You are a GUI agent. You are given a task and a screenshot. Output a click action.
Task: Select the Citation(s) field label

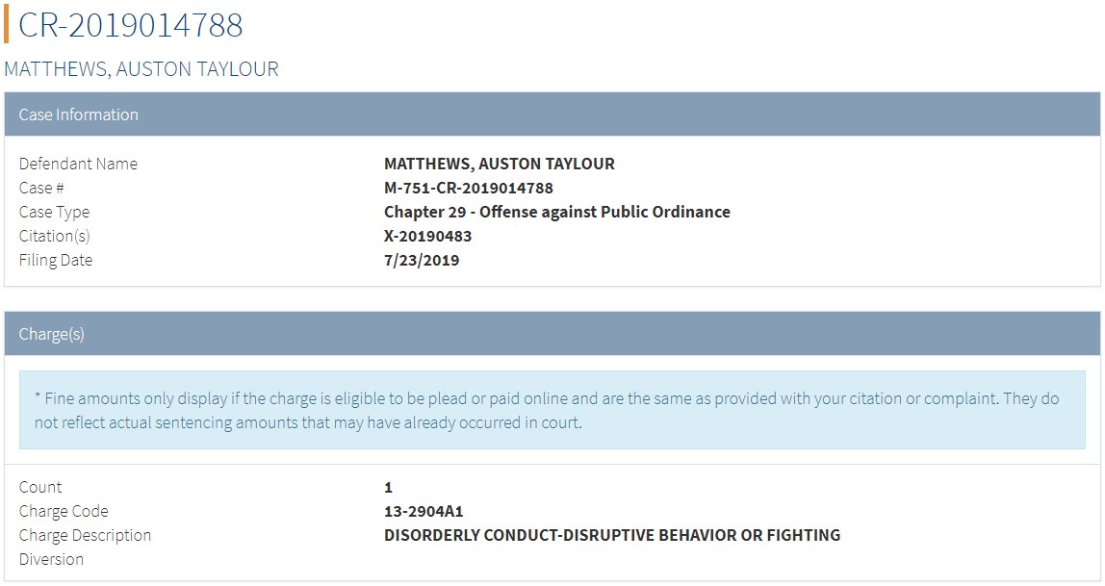(54, 236)
